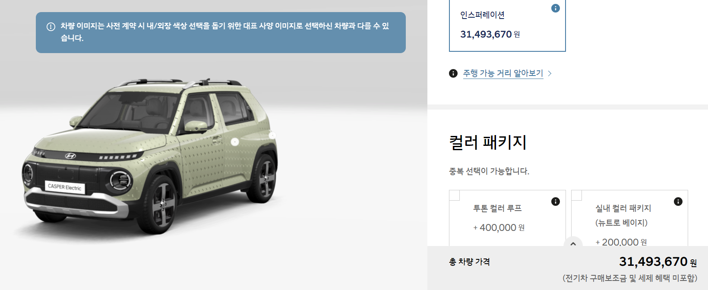This screenshot has height=290, width=708.
Task: Check the 투톤 컬러 루프 checkbox
Action: [x=455, y=195]
